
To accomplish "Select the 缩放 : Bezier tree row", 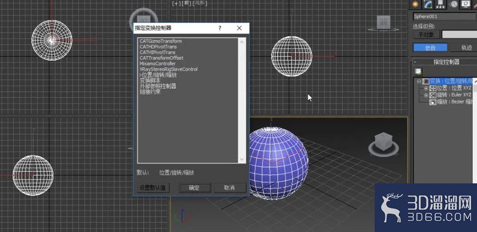I will click(x=455, y=102).
